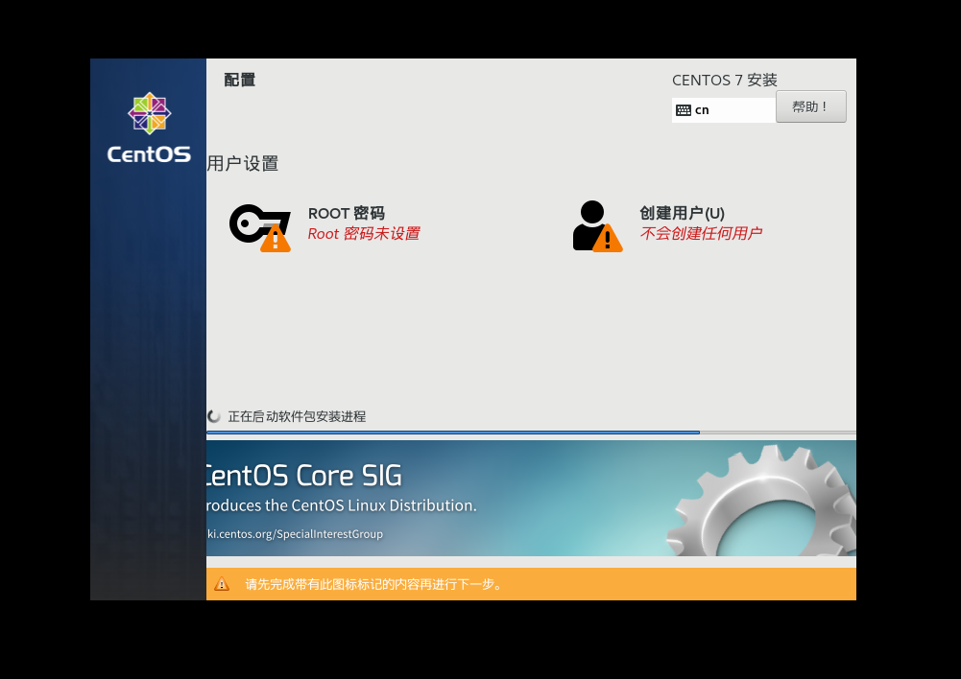Click the 'CentOS' wordmark in sidebar

(149, 154)
